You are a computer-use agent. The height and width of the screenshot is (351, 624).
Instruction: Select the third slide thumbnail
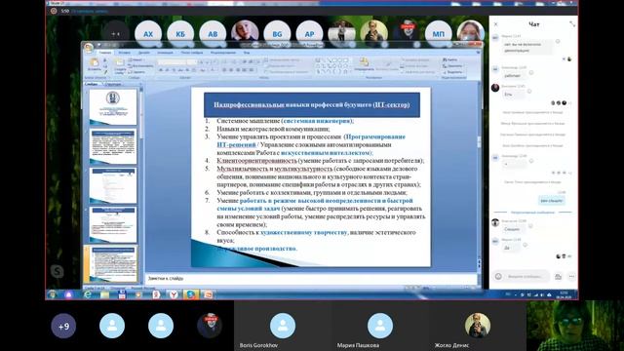pyautogui.click(x=113, y=185)
